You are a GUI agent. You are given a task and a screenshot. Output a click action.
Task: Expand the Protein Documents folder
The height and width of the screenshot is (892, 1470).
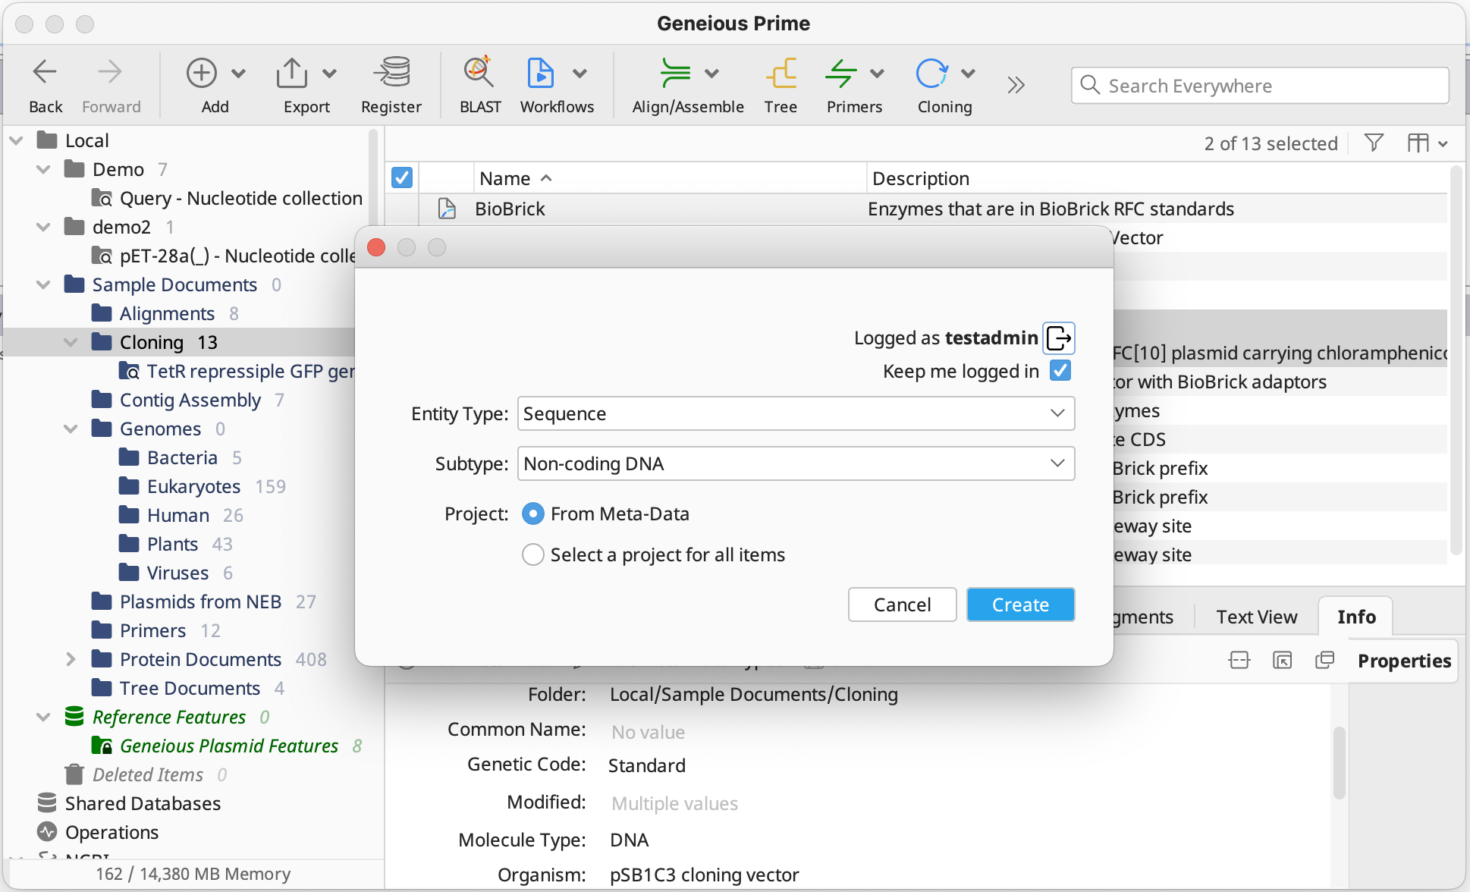[x=71, y=659]
